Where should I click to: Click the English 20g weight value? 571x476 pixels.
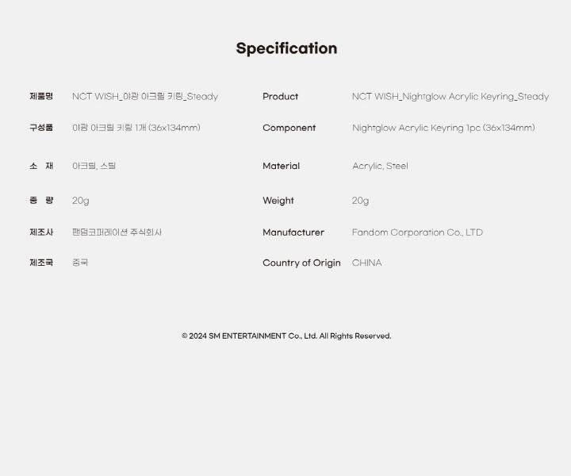(361, 201)
